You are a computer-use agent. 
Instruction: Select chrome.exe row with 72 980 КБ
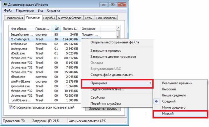[45, 96]
